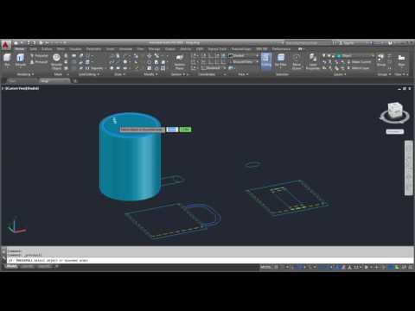This screenshot has width=415, height=311.
Task: Switch to the Parametric ribbon tab
Action: pyautogui.click(x=93, y=49)
